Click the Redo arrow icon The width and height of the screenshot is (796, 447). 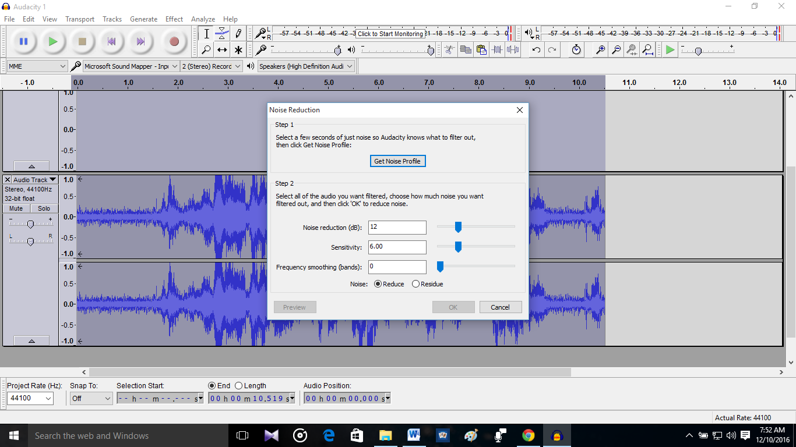[552, 49]
